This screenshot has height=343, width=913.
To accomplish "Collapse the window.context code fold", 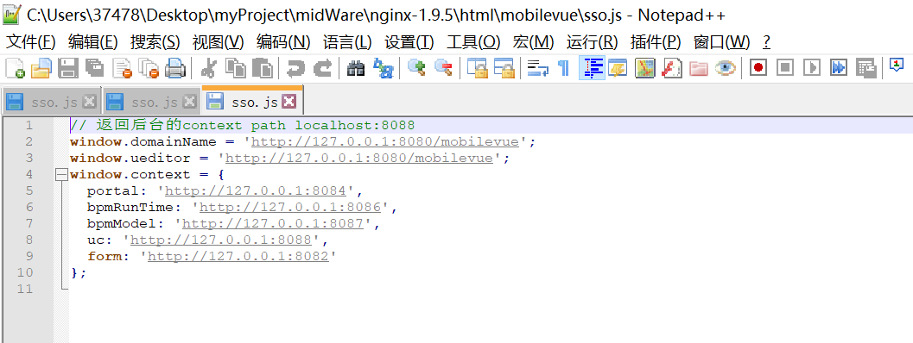I will pyautogui.click(x=61, y=174).
